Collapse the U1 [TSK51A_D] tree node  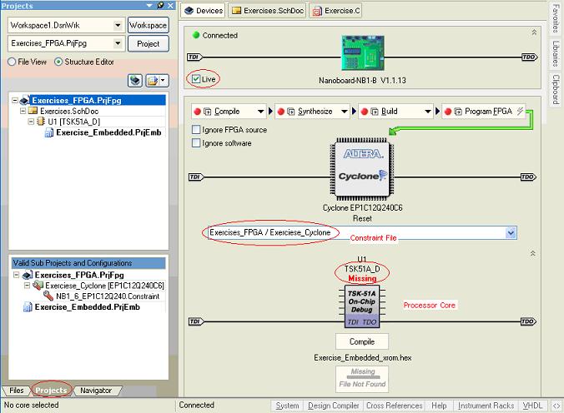click(32, 122)
